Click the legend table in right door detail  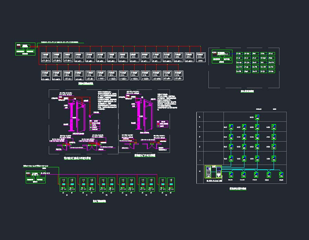coord(163,124)
